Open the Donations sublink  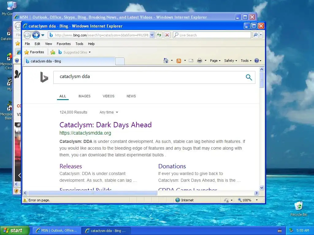[172, 166]
